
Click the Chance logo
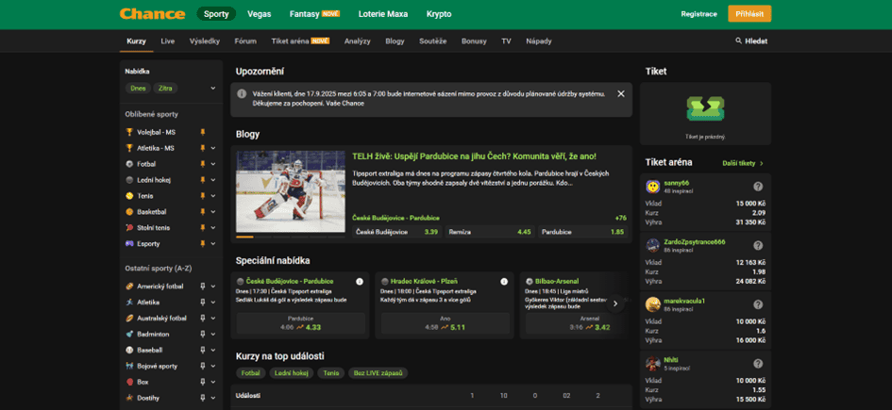point(152,14)
